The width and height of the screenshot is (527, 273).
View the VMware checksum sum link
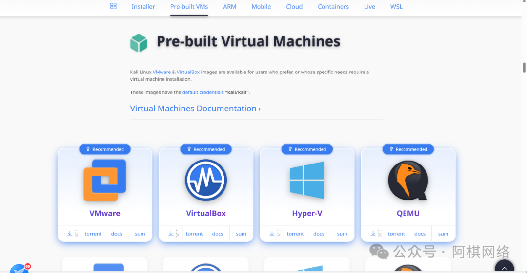tap(140, 234)
